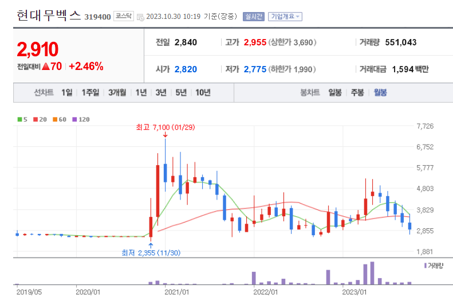Show the 3년 line chart
The image size is (453, 304).
coord(161,92)
